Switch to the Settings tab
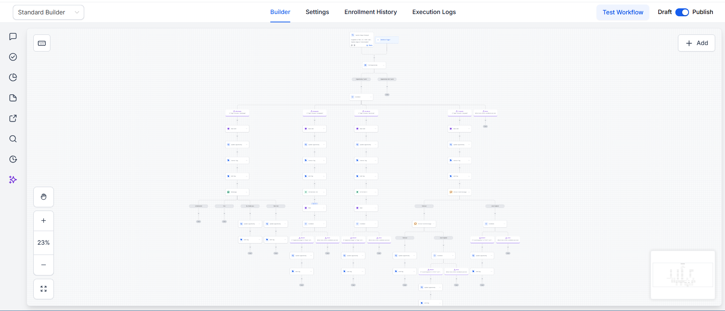 click(x=317, y=12)
